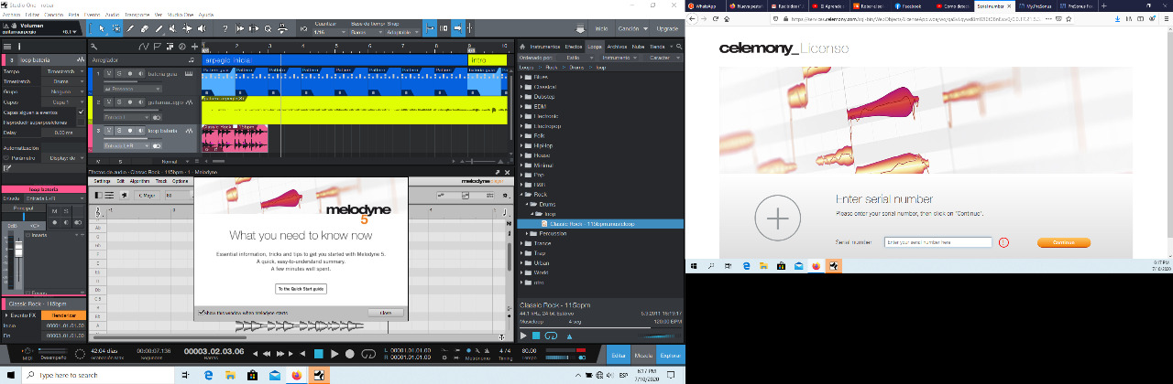The width and height of the screenshot is (1173, 384).
Task: Click the Windows Start button
Action: pos(11,375)
